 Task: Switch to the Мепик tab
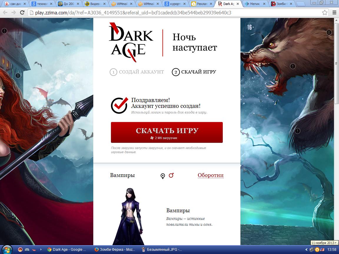254,4
